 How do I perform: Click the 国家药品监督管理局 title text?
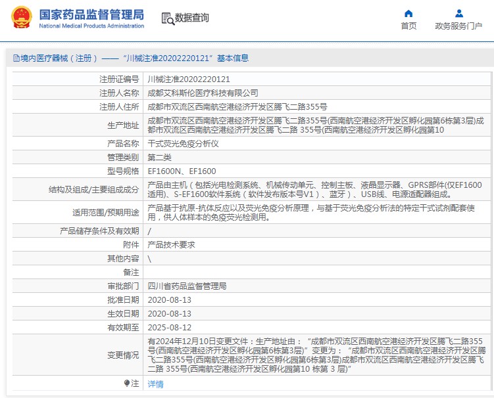[91, 14]
